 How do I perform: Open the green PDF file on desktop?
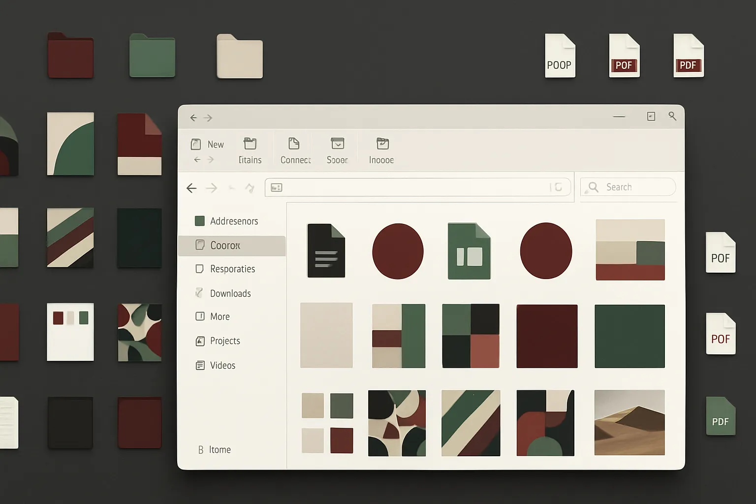point(721,416)
